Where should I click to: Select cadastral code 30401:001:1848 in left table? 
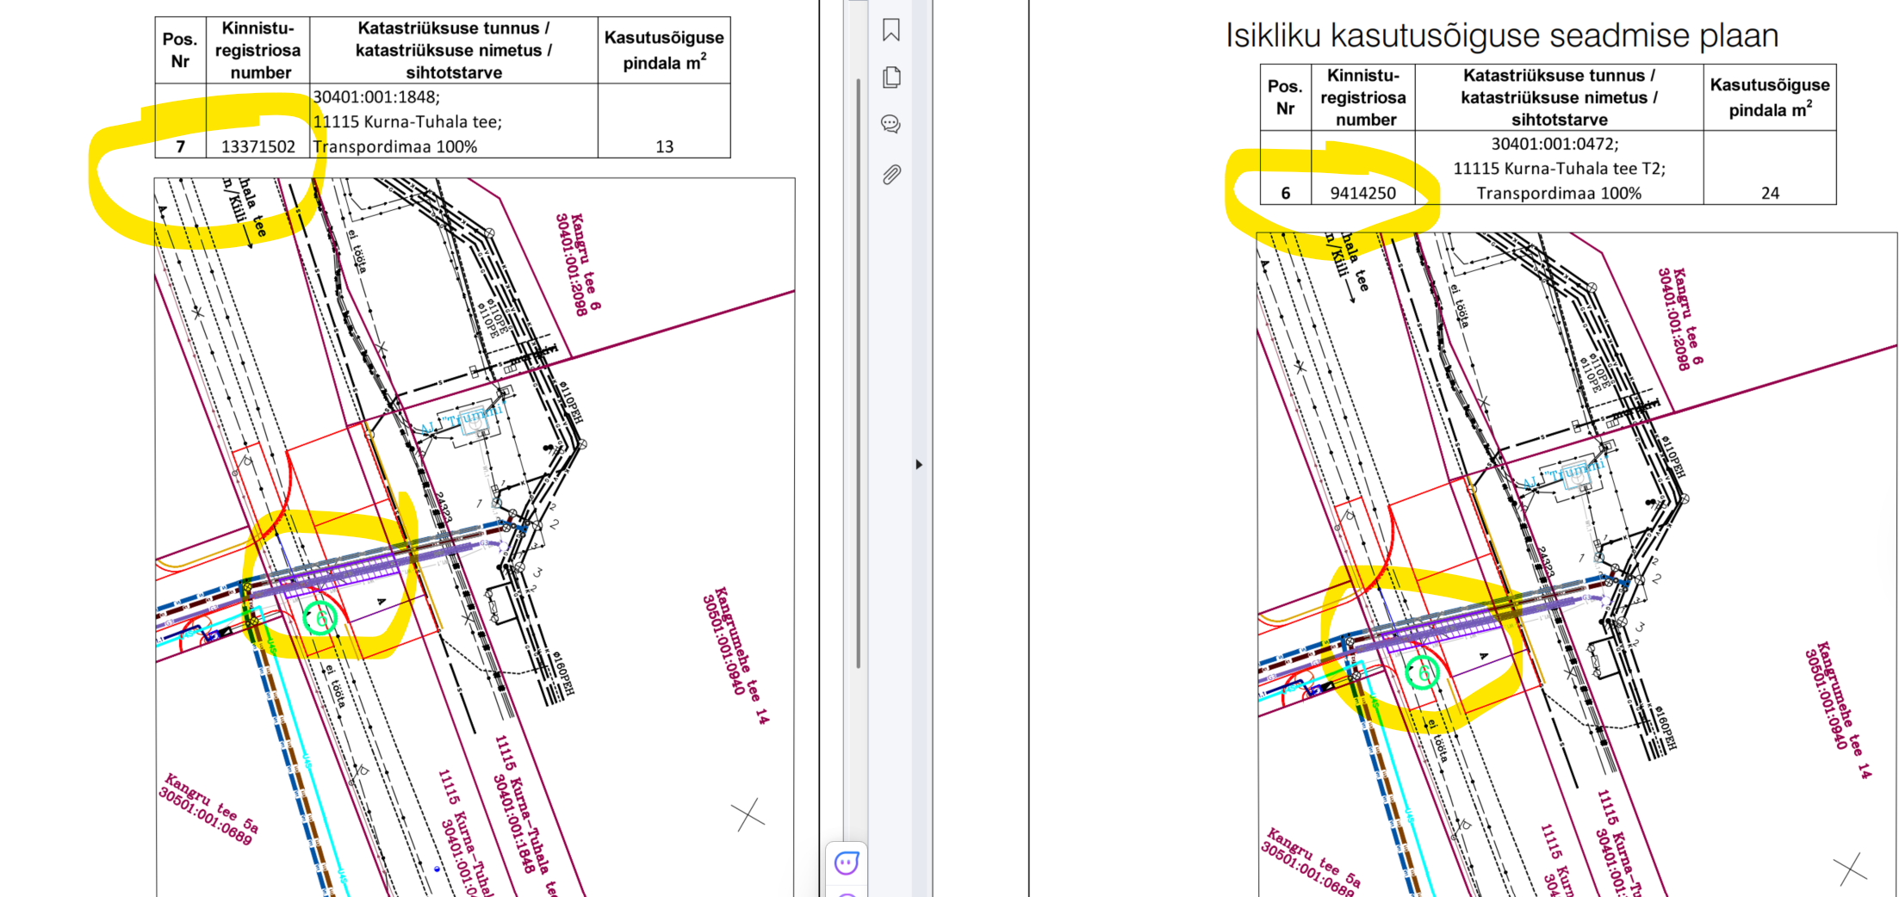(x=375, y=97)
